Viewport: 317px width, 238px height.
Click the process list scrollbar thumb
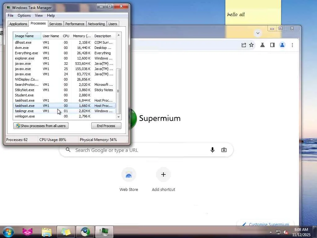pos(119,91)
